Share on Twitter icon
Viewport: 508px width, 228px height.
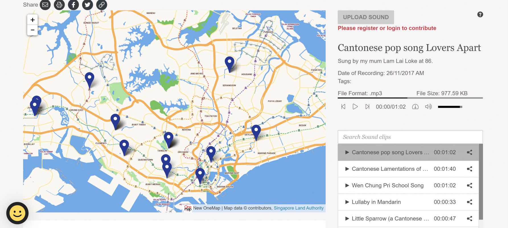tap(88, 5)
